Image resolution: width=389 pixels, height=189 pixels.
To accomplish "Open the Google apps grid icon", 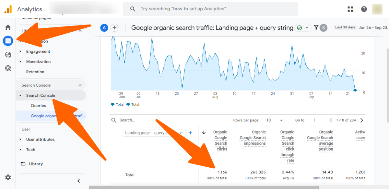I will pyautogui.click(x=350, y=9).
